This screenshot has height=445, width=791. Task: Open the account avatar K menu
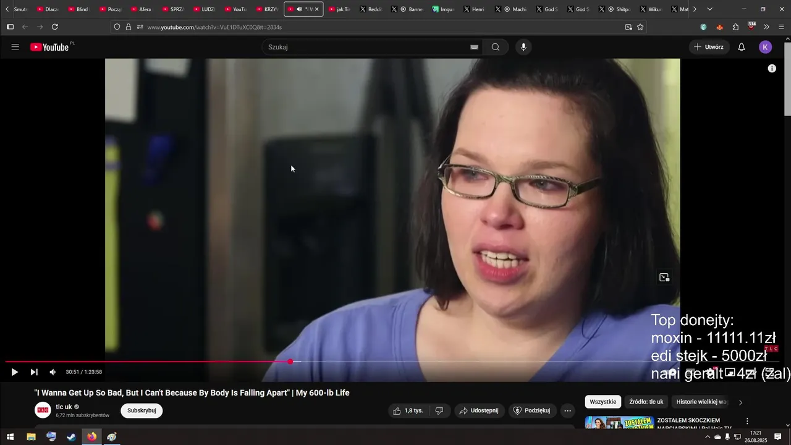pos(766,47)
